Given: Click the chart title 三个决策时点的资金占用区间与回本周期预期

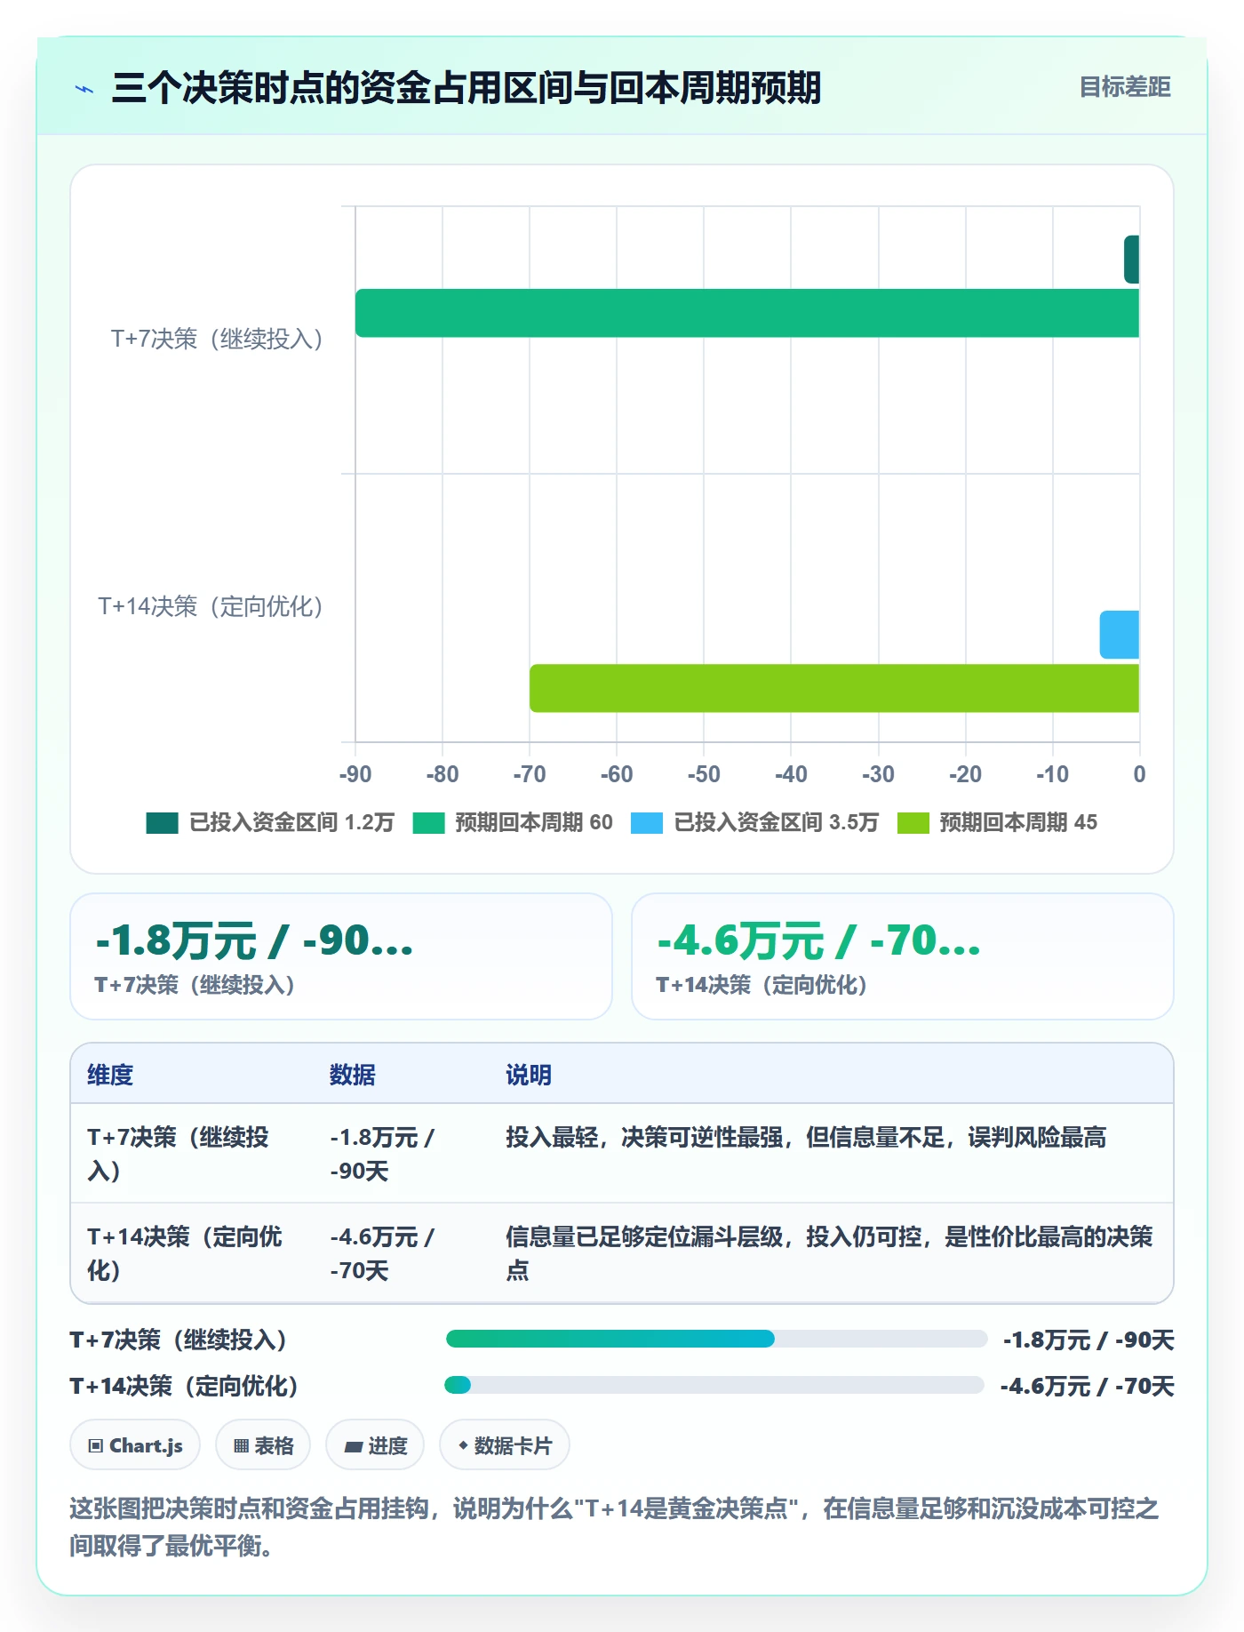Looking at the screenshot, I should click(466, 88).
